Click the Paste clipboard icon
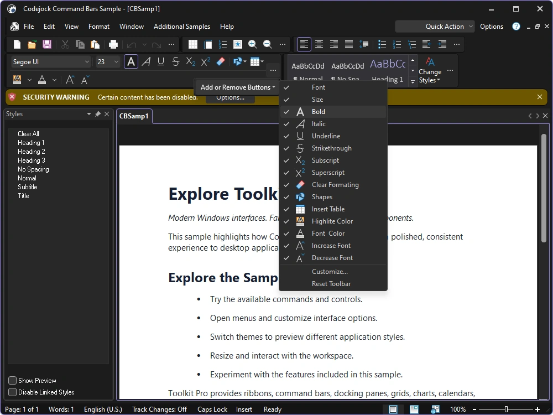The width and height of the screenshot is (553, 415). 95,44
